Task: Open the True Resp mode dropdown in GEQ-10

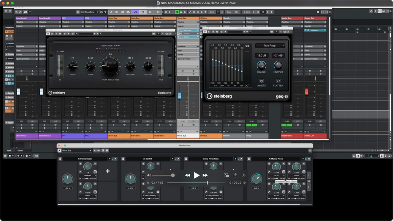Action: tap(270, 46)
